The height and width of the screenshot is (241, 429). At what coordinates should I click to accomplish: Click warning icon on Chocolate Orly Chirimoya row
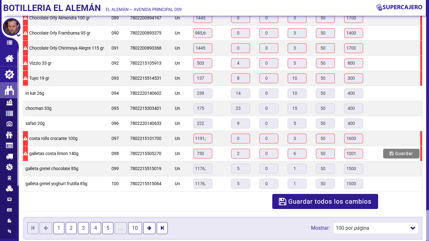click(x=25, y=48)
